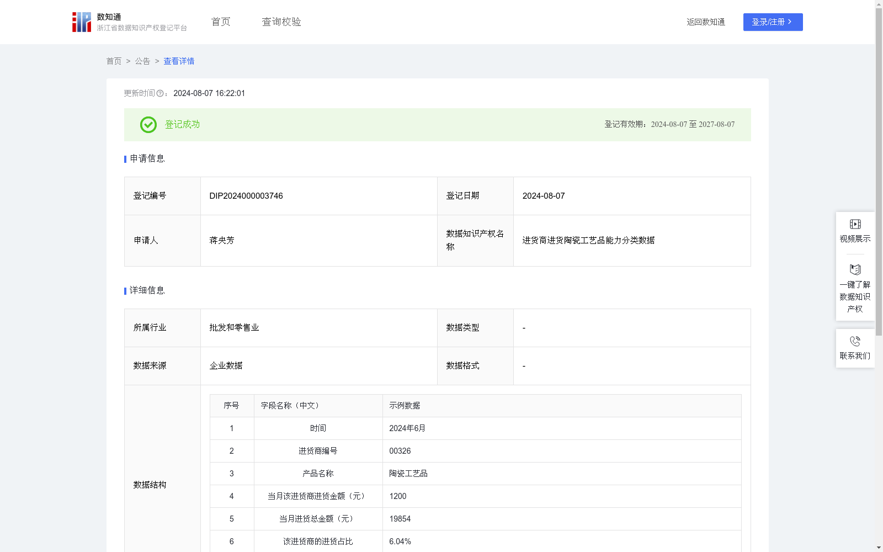883x552 pixels.
Task: Click the 所属行业 label cell
Action: (x=162, y=328)
